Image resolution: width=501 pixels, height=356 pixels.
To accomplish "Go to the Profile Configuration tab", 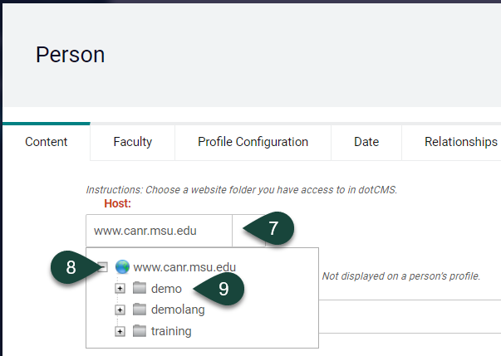I will (253, 142).
